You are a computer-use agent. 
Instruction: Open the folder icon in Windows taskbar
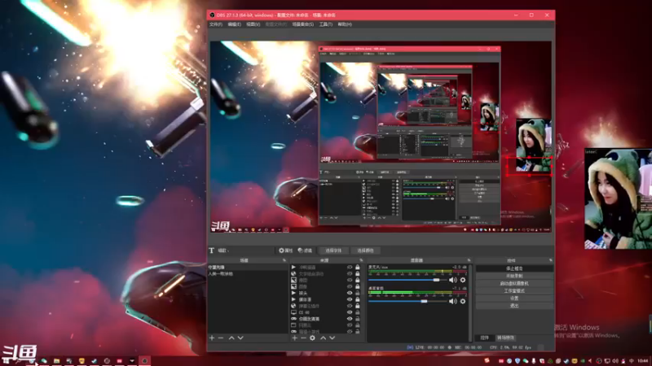click(56, 360)
